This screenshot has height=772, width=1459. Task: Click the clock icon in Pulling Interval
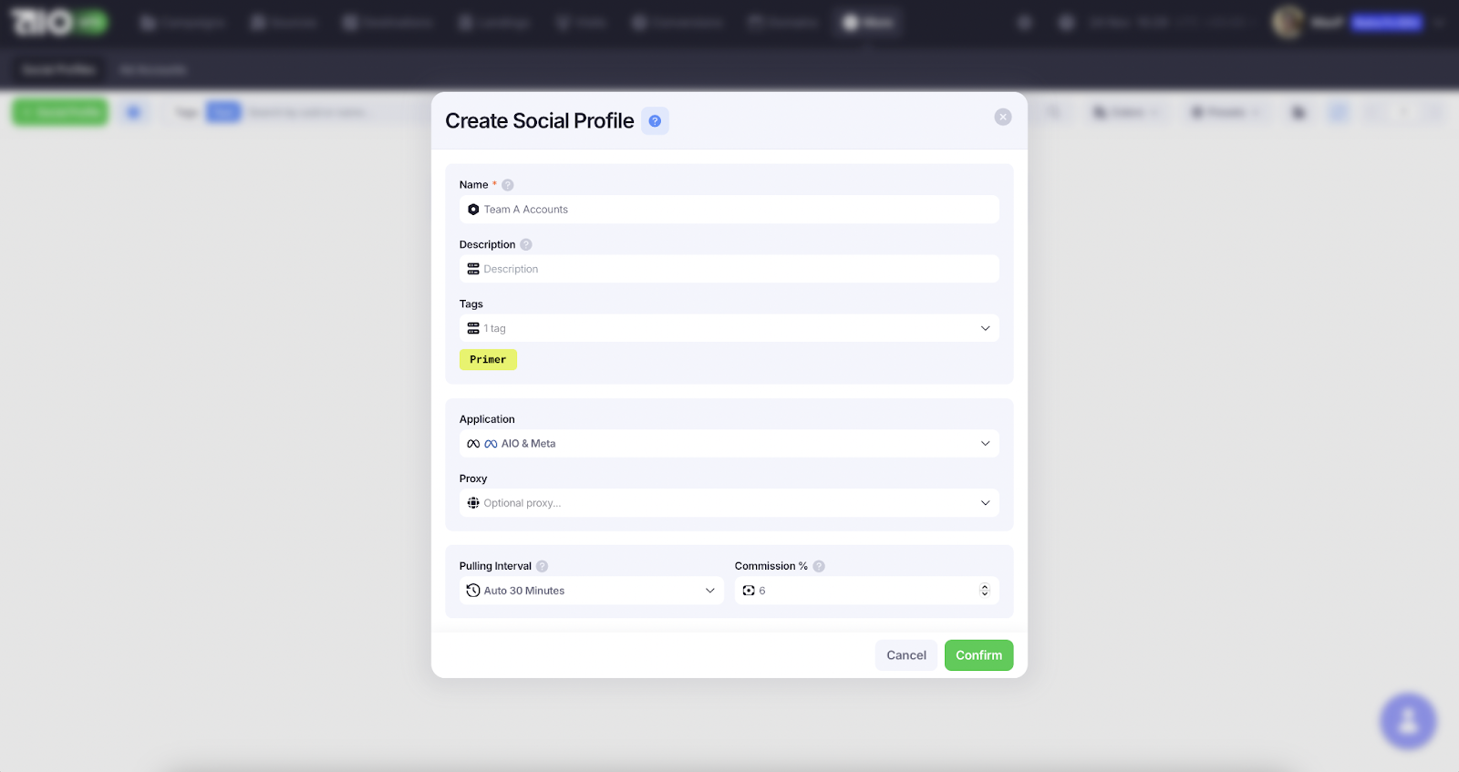tap(473, 591)
